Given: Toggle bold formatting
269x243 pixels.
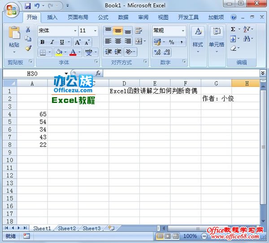Looking at the screenshot, I should click(x=43, y=42).
